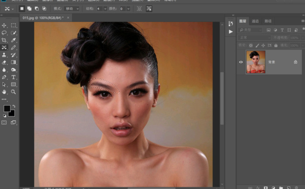
Task: Toggle the lock on the 背景 layer
Action: (x=295, y=62)
